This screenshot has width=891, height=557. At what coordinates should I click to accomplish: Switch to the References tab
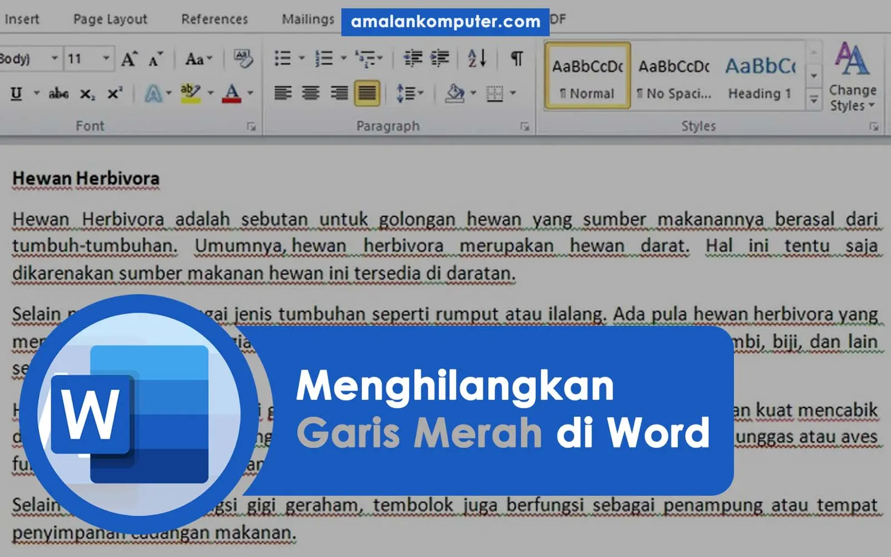click(x=214, y=19)
